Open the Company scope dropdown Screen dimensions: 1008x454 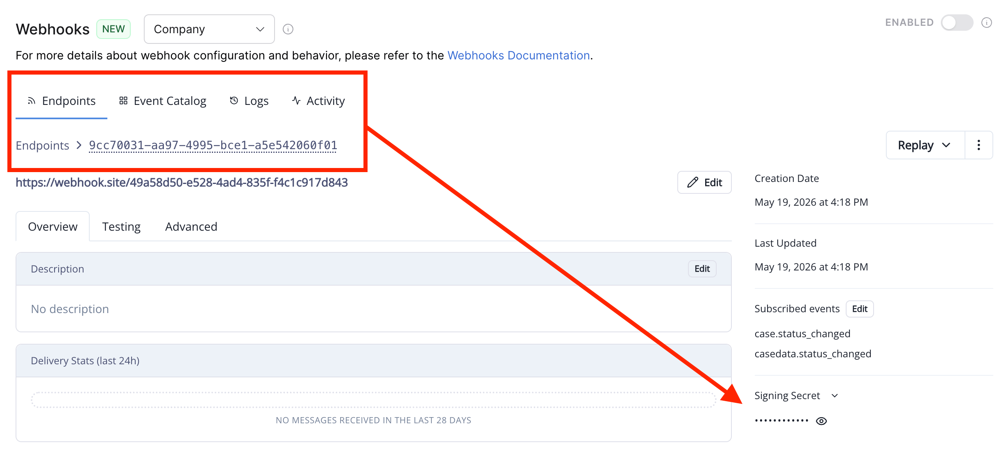point(209,29)
